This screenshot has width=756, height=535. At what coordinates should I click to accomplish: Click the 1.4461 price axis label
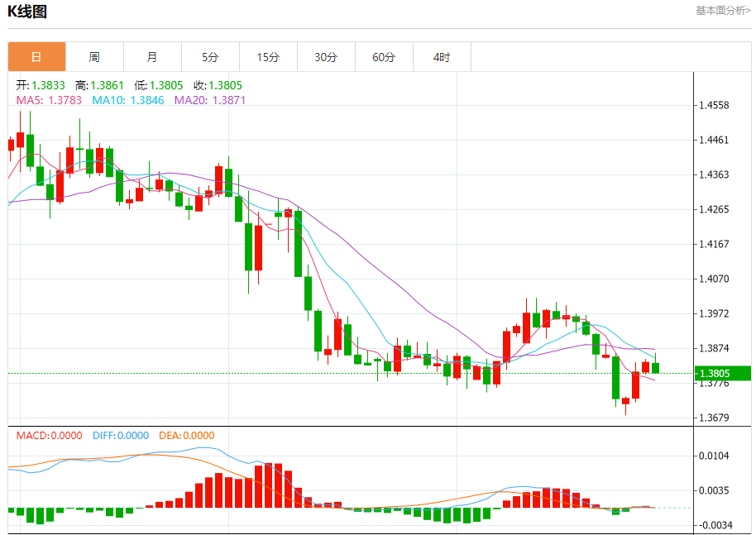point(714,141)
